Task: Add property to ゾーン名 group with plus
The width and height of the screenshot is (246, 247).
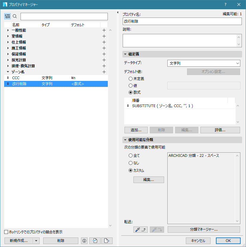Action: point(104,72)
